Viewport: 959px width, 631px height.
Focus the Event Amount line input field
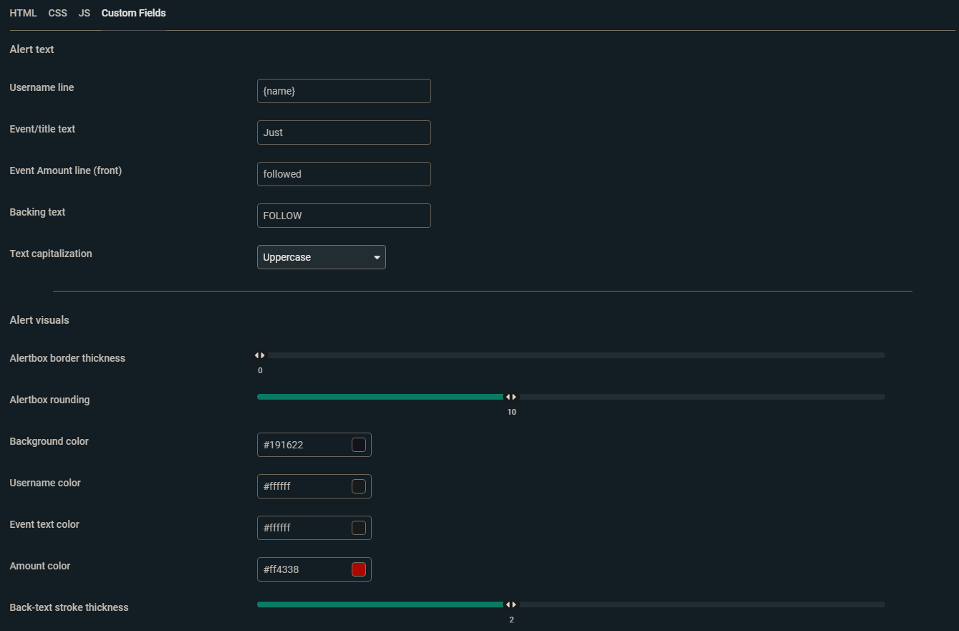344,174
